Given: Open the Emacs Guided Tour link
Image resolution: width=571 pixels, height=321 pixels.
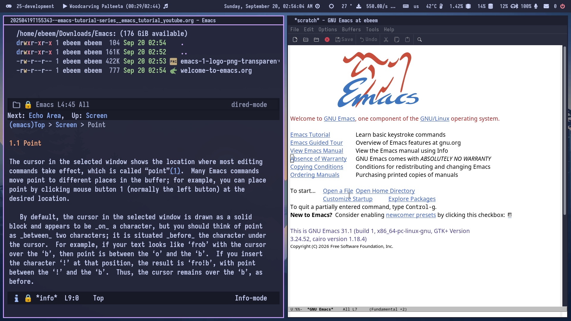Looking at the screenshot, I should pos(316,143).
